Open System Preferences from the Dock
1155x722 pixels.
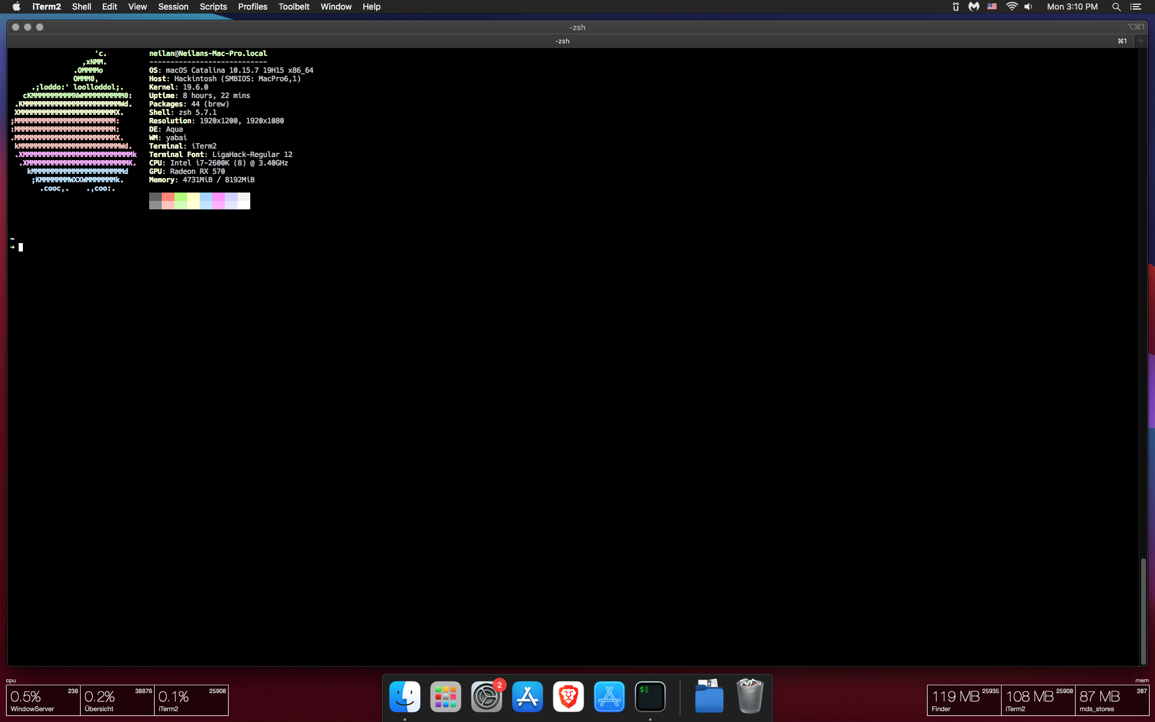point(486,696)
